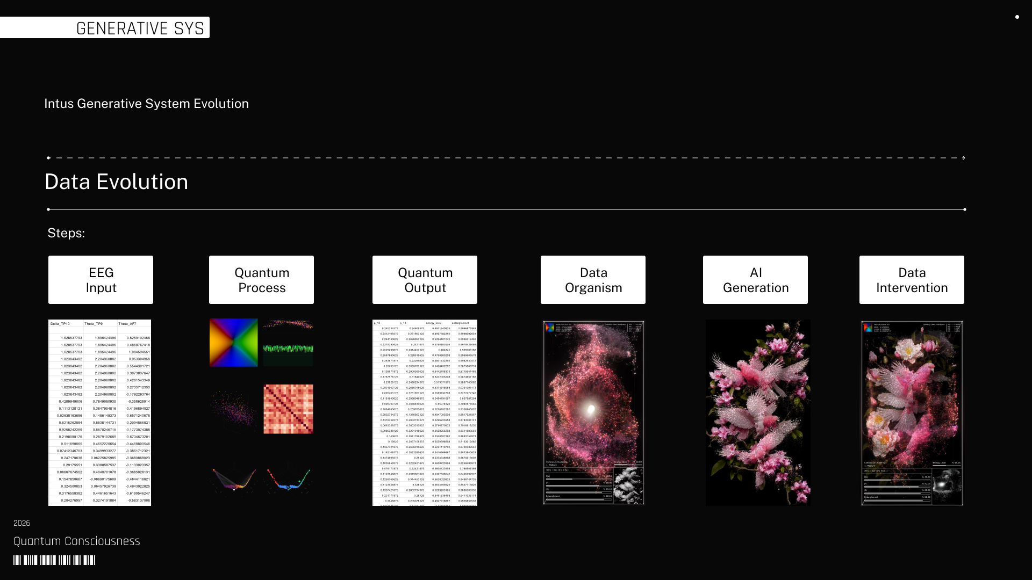The width and height of the screenshot is (1032, 580).
Task: Click the Quantum Output step box
Action: [425, 280]
